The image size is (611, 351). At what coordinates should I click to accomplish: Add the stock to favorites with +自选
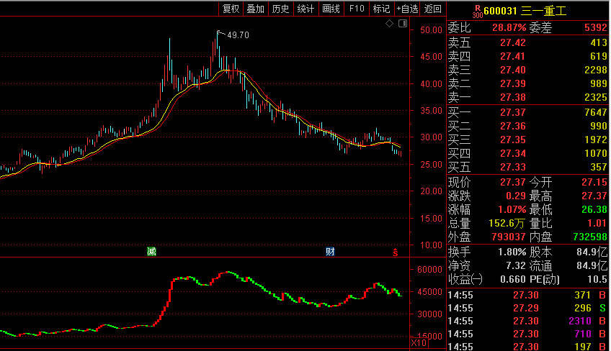tap(407, 9)
